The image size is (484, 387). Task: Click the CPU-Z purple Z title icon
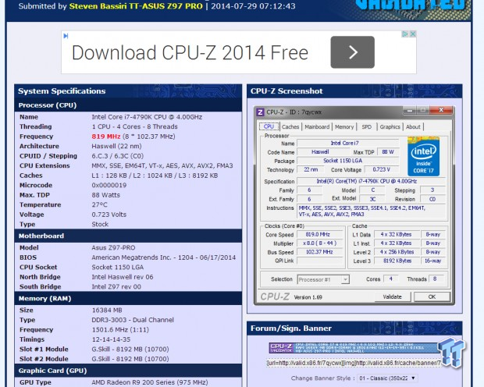click(260, 112)
